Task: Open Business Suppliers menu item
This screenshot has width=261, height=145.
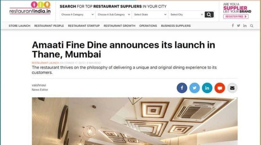Action: 176,26
